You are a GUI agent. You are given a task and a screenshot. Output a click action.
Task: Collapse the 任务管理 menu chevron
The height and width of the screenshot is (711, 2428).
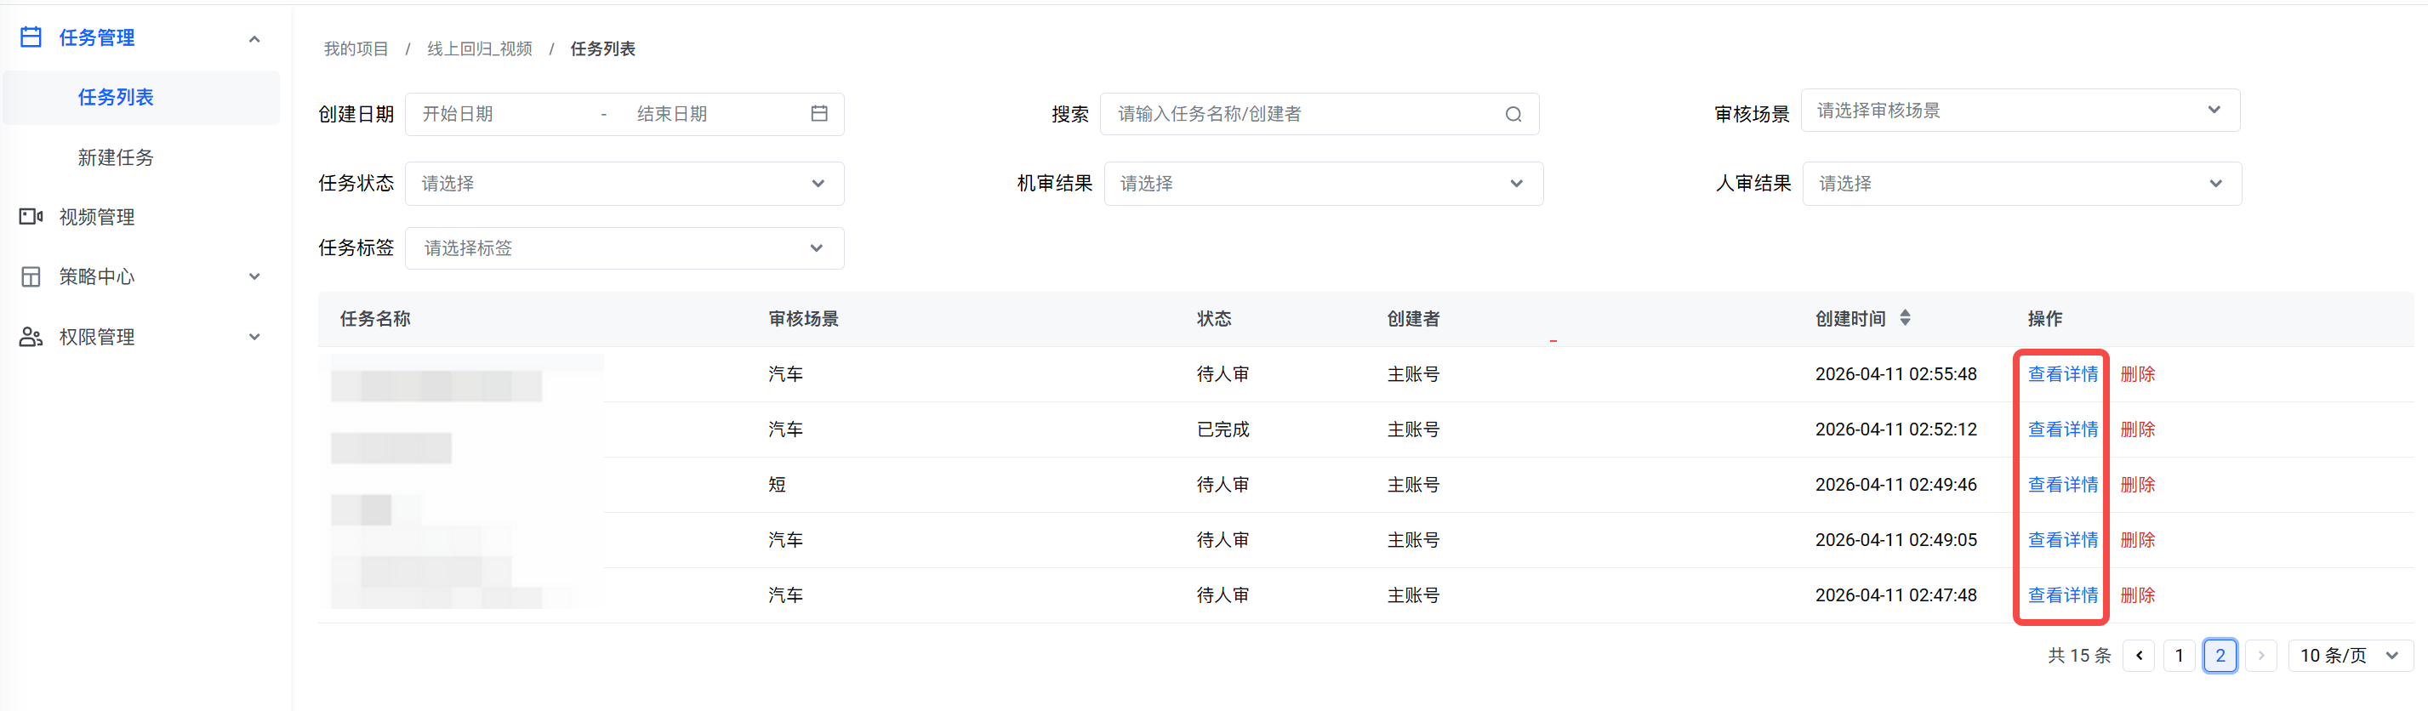[254, 38]
